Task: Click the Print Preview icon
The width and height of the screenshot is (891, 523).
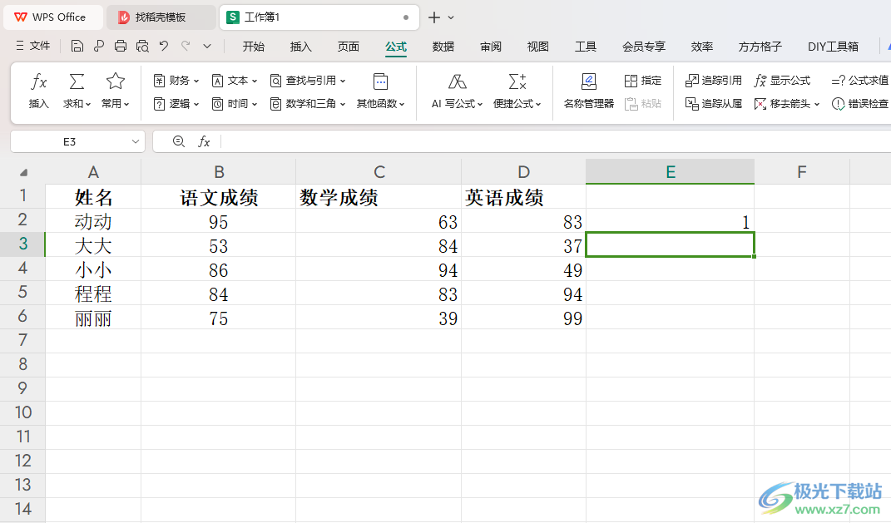Action: point(142,46)
